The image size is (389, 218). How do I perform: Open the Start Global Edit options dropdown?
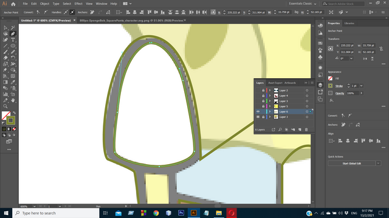point(378,163)
